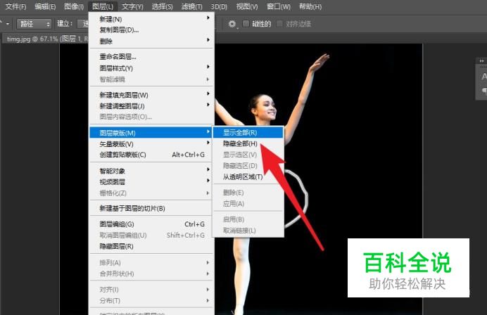
Task: Open the 视图(V) menu
Action: [x=247, y=6]
